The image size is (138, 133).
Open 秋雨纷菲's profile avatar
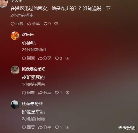pos(15,105)
